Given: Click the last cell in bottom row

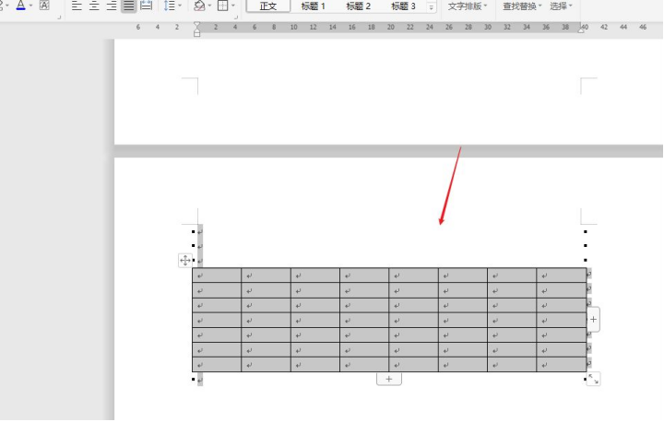Looking at the screenshot, I should (x=561, y=365).
